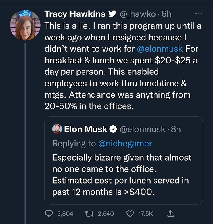Open the quoted tweet's @elonmusk handle

143,129
